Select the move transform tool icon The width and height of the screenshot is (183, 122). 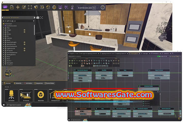click(x=18, y=7)
